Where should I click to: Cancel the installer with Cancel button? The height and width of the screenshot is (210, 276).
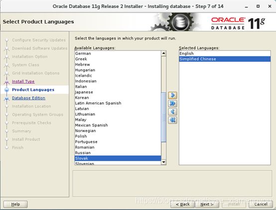[261, 205]
